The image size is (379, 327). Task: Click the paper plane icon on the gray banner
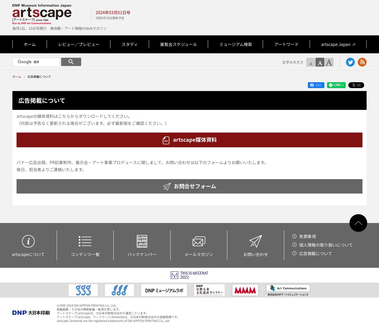tap(167, 186)
